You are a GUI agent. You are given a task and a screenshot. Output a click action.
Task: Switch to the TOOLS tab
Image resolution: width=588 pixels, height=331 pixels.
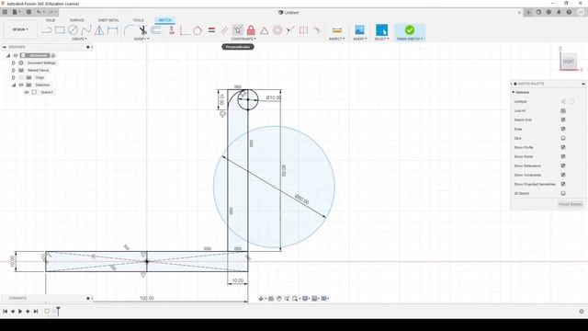138,20
